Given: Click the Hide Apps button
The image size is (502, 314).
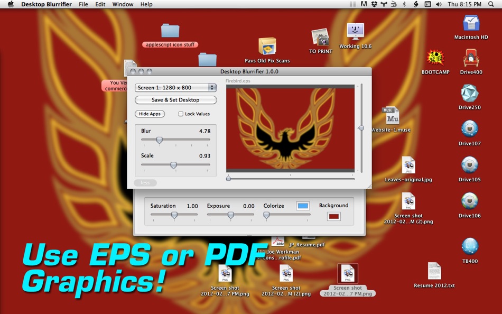Looking at the screenshot, I should coord(150,114).
